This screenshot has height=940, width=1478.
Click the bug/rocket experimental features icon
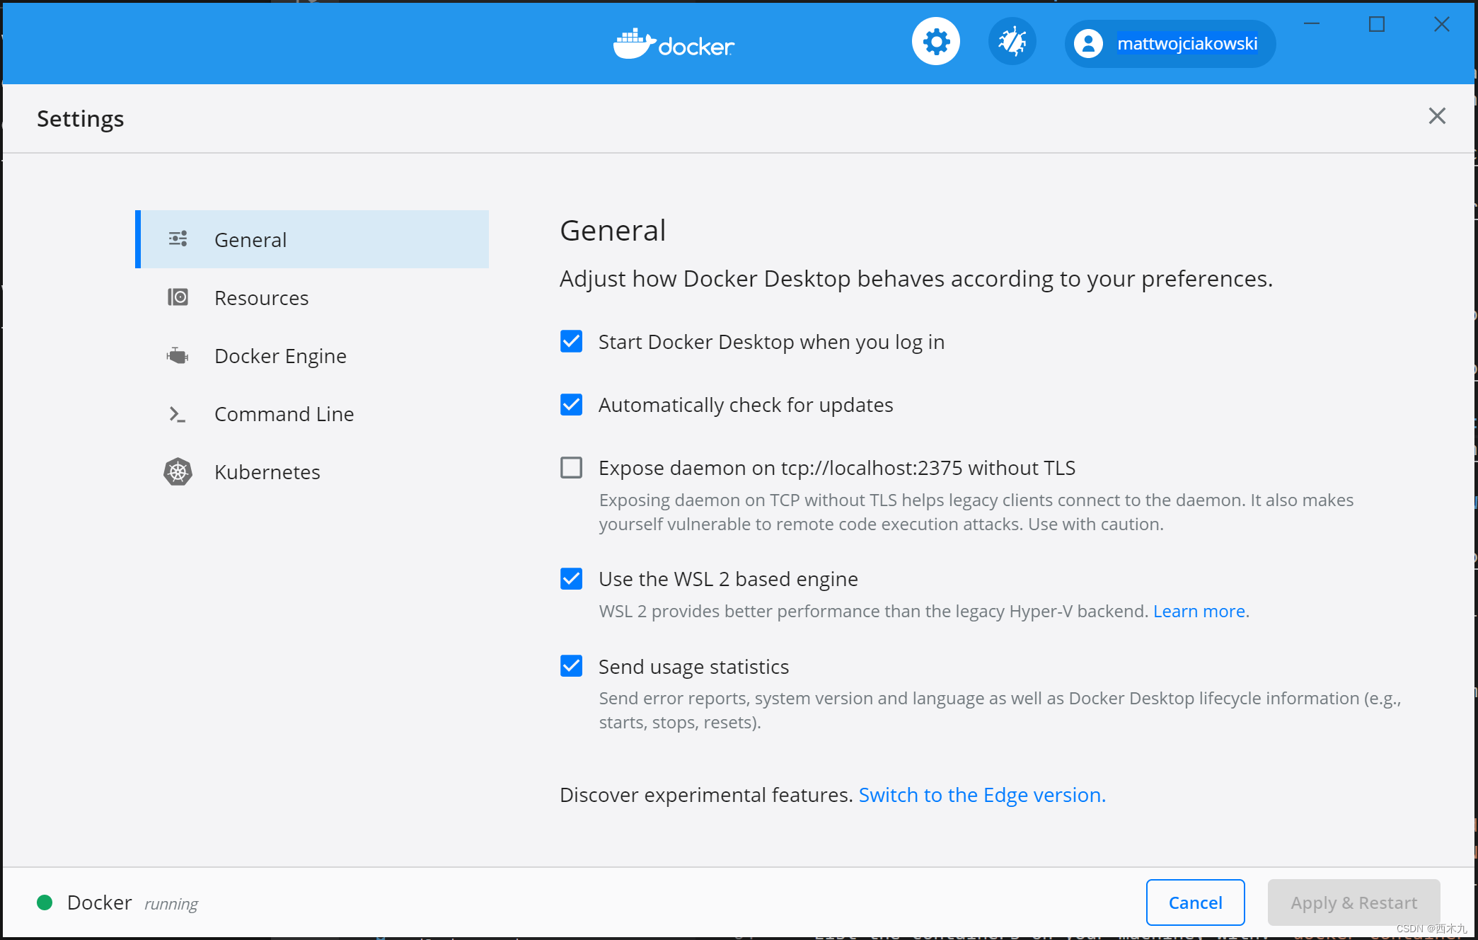[x=1012, y=43]
